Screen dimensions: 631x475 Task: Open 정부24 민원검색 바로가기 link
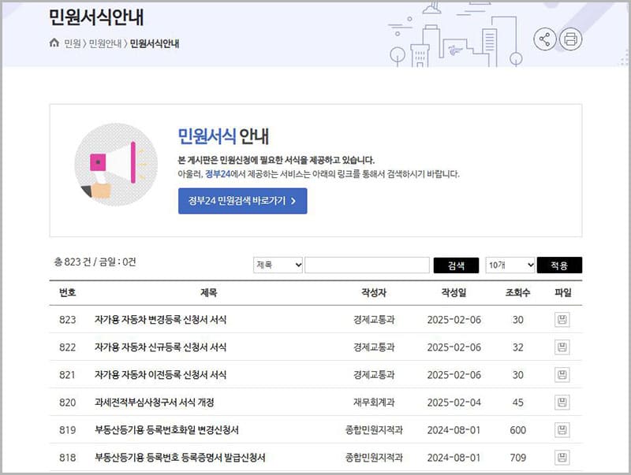click(242, 201)
